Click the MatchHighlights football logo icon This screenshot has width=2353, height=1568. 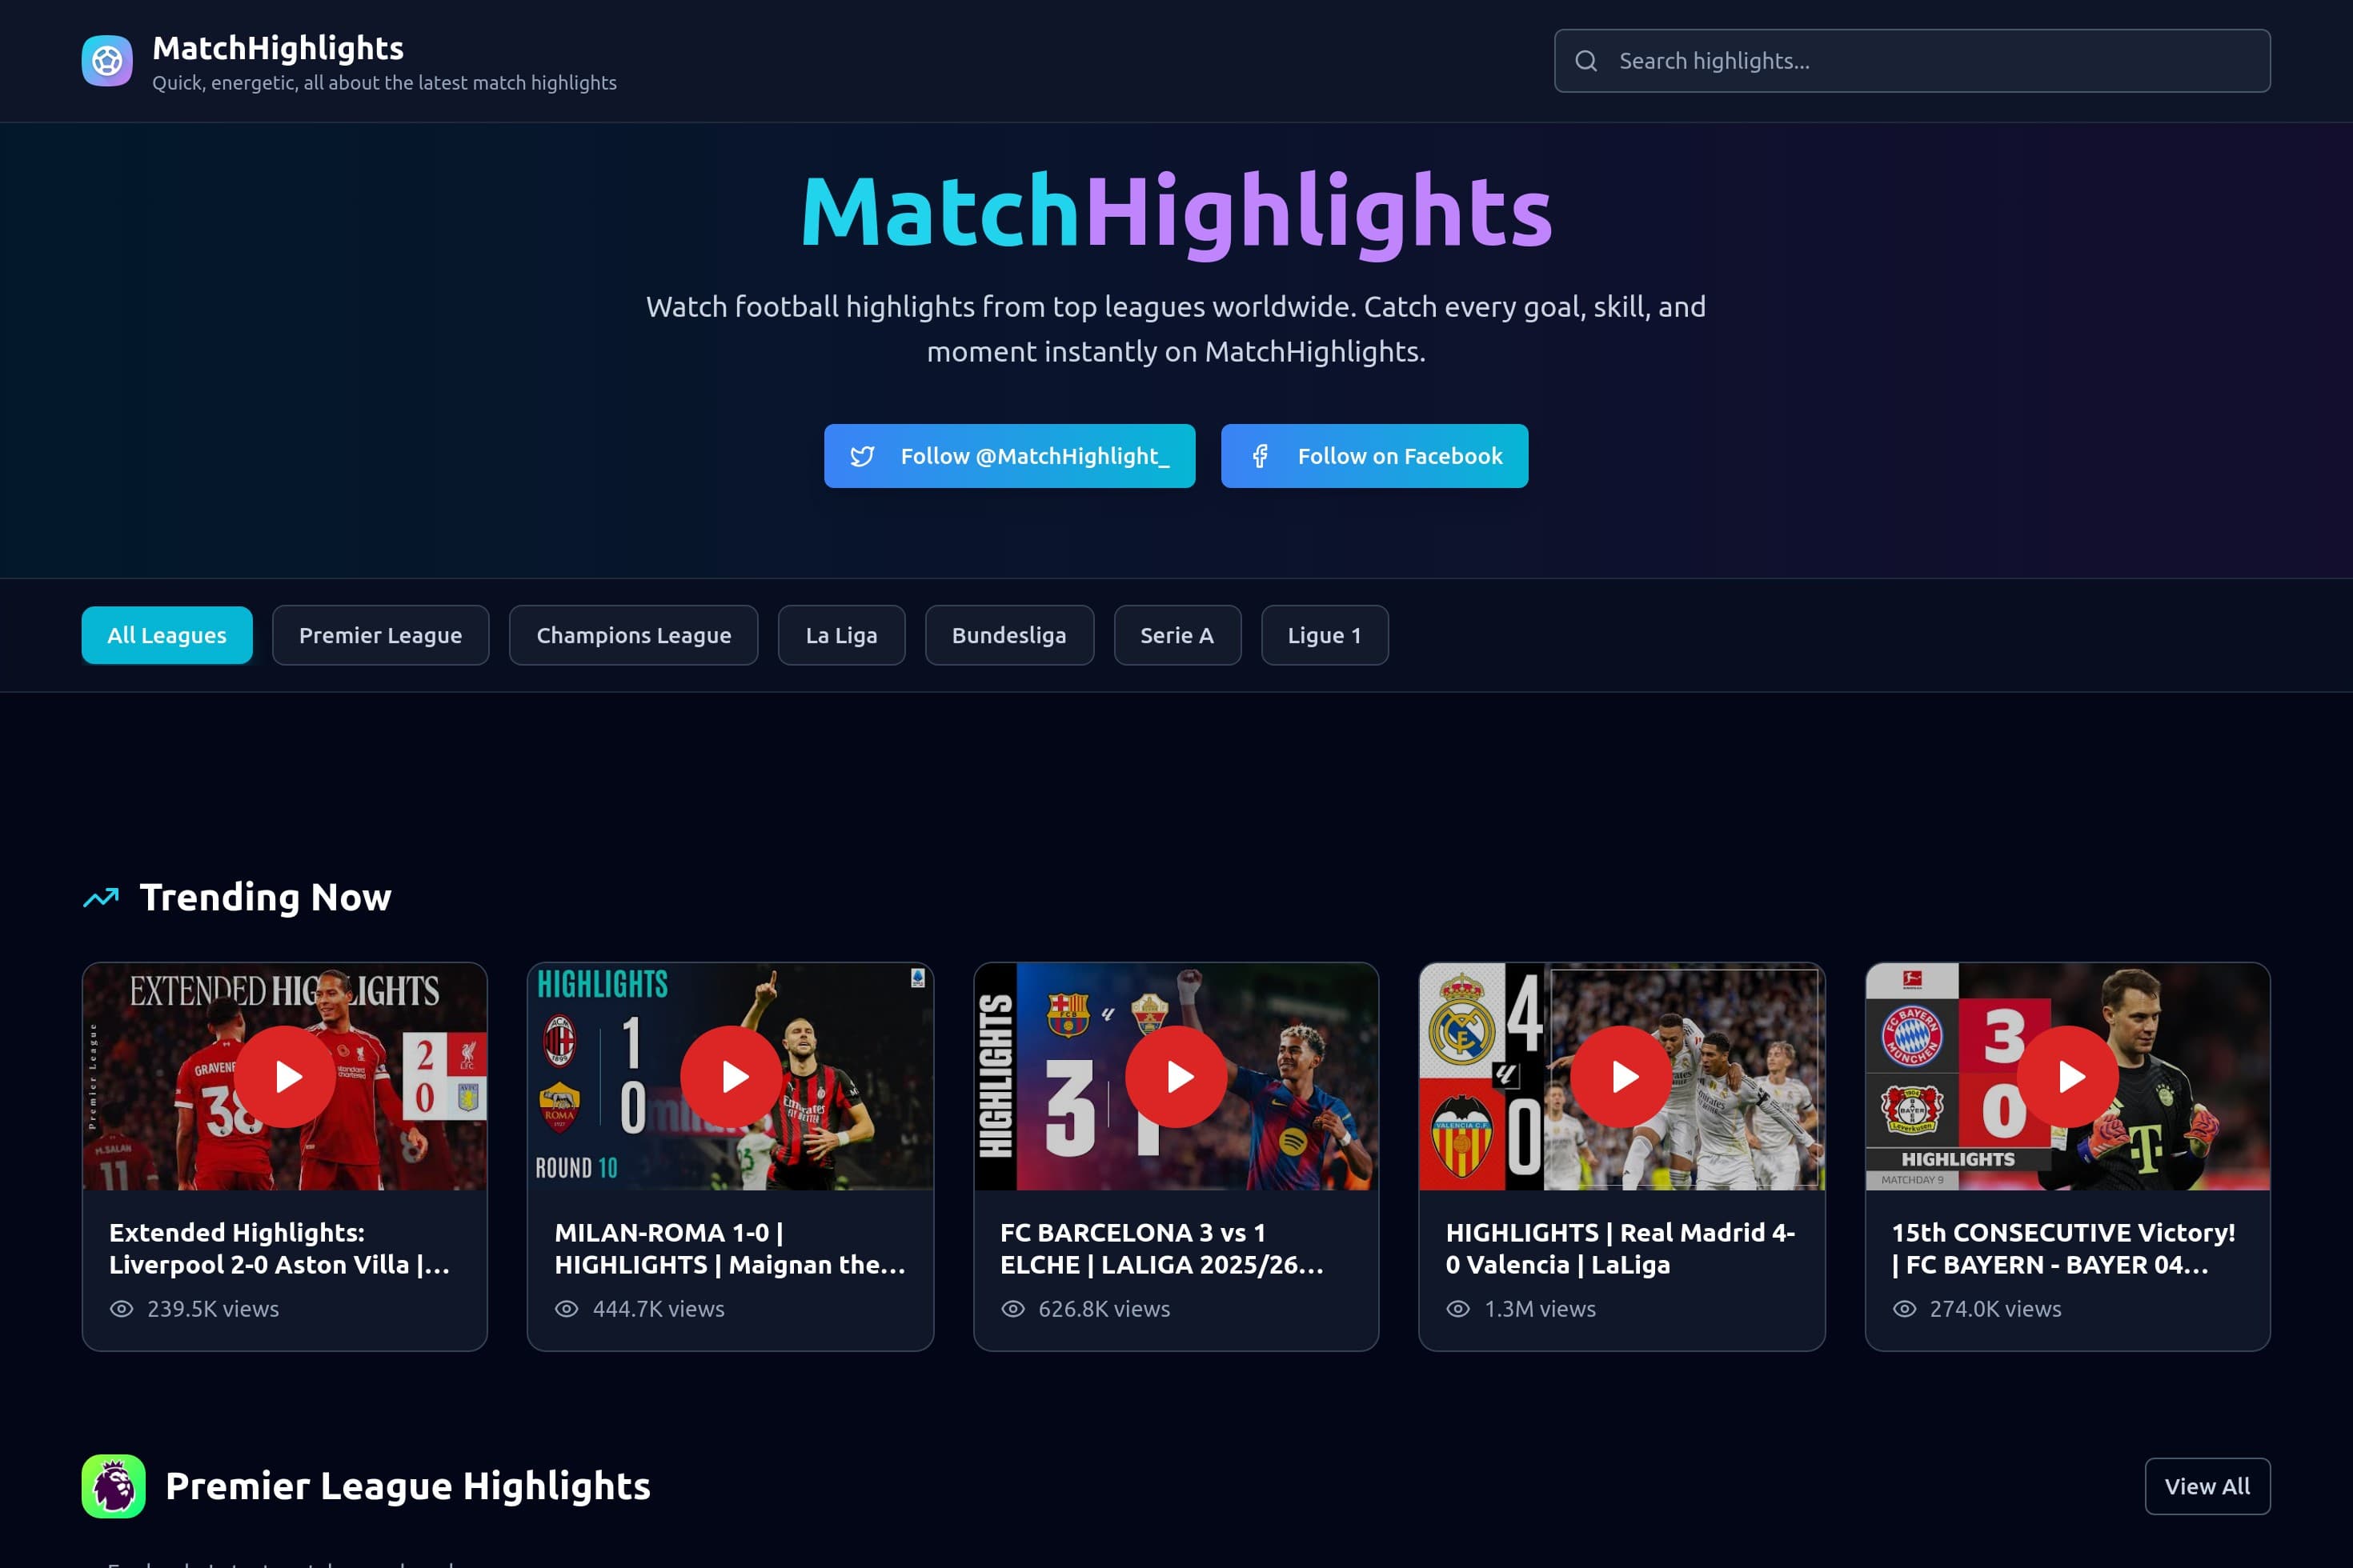(x=106, y=60)
